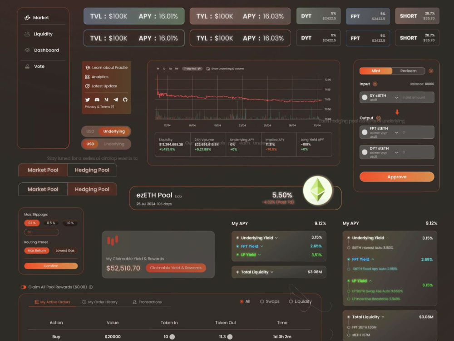
Task: Open the DYT stETH token dropdown
Action: 396,152
